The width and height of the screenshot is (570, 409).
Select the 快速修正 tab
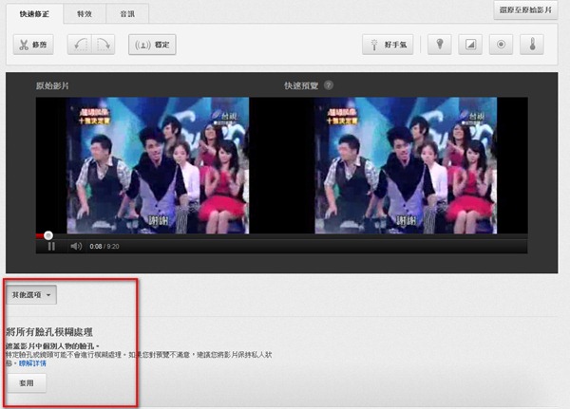pyautogui.click(x=36, y=14)
